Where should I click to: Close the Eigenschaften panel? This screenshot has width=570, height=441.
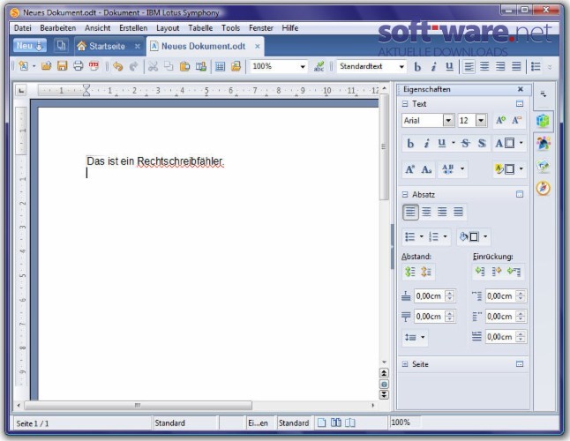[x=521, y=89]
